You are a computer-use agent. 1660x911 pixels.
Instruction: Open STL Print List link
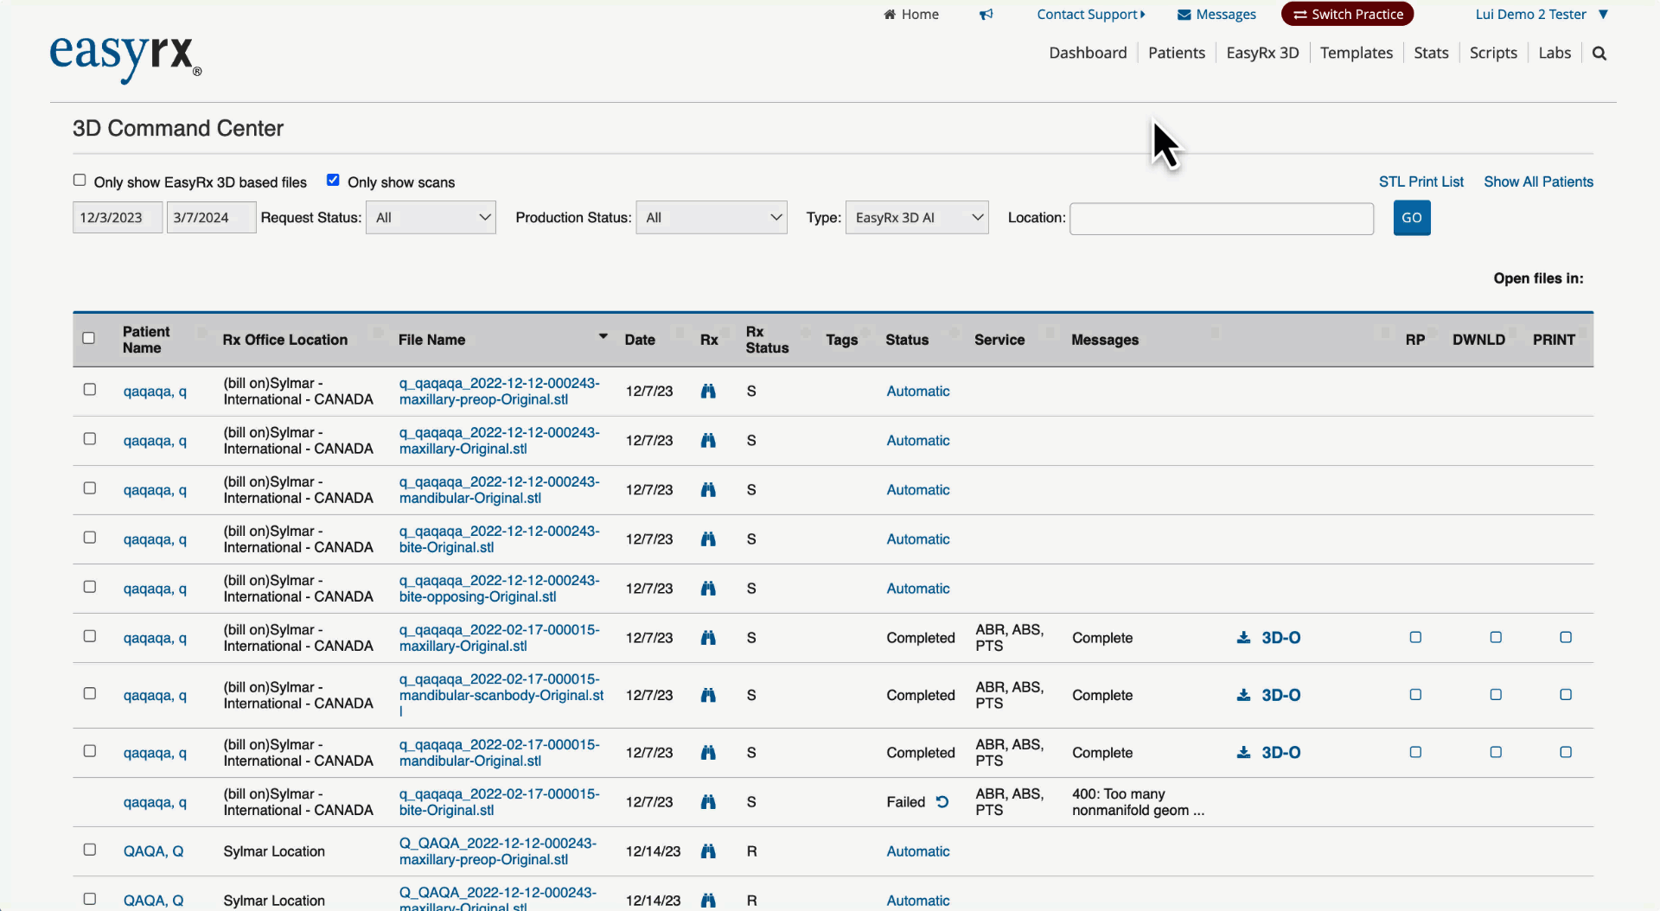(1421, 182)
